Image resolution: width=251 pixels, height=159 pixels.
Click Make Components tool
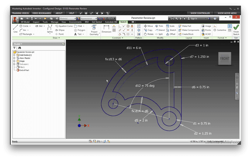189,30
